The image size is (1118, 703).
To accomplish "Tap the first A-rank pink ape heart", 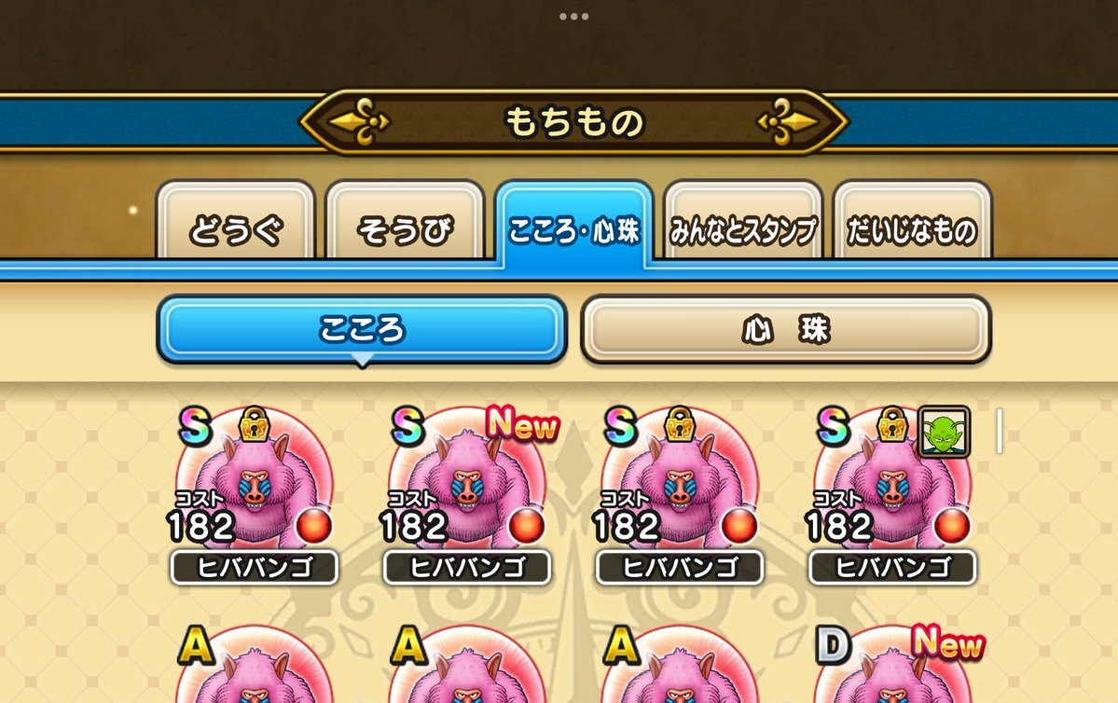I will 254,663.
